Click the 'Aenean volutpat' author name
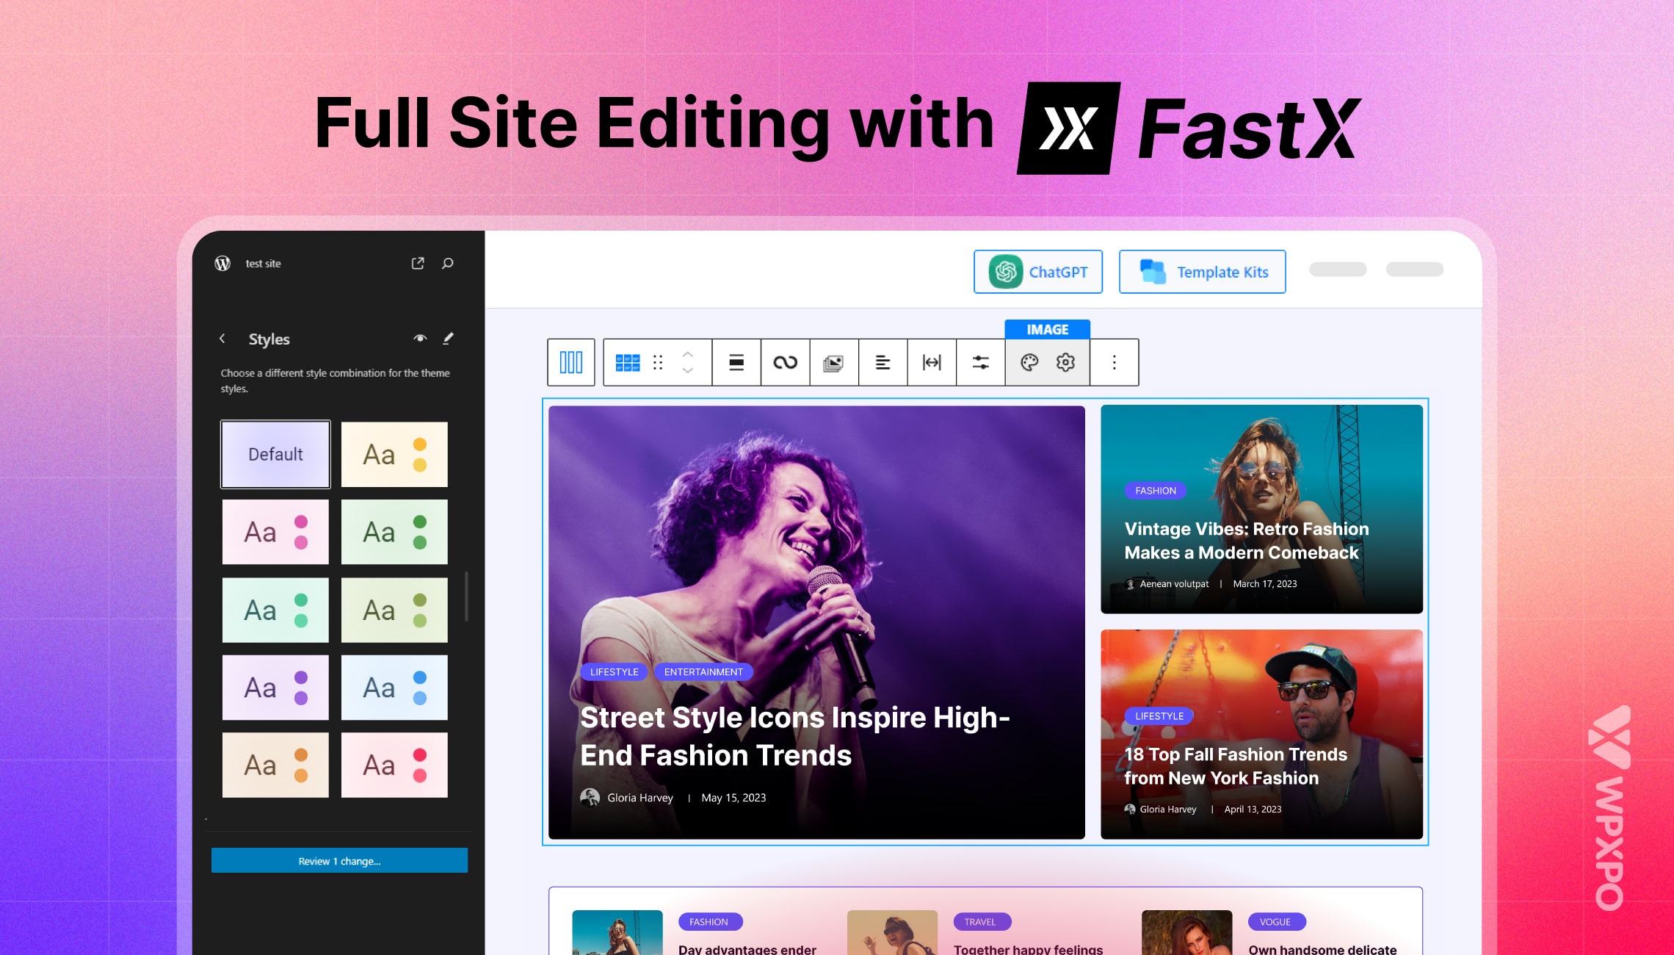Image resolution: width=1674 pixels, height=955 pixels. tap(1174, 584)
